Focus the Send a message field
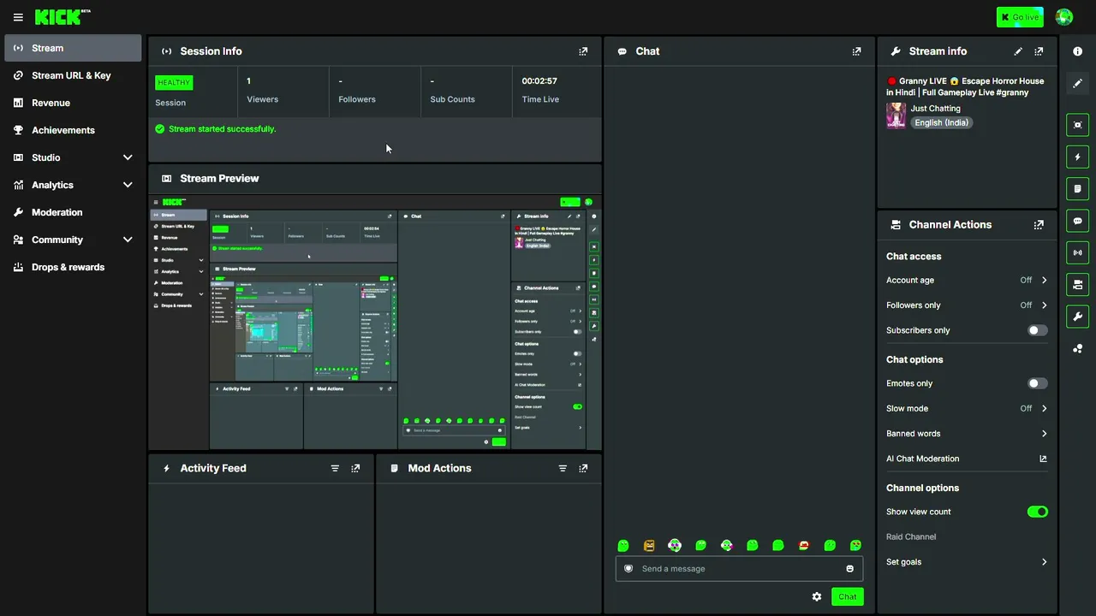Screen dimensions: 1096x616 pos(739,569)
